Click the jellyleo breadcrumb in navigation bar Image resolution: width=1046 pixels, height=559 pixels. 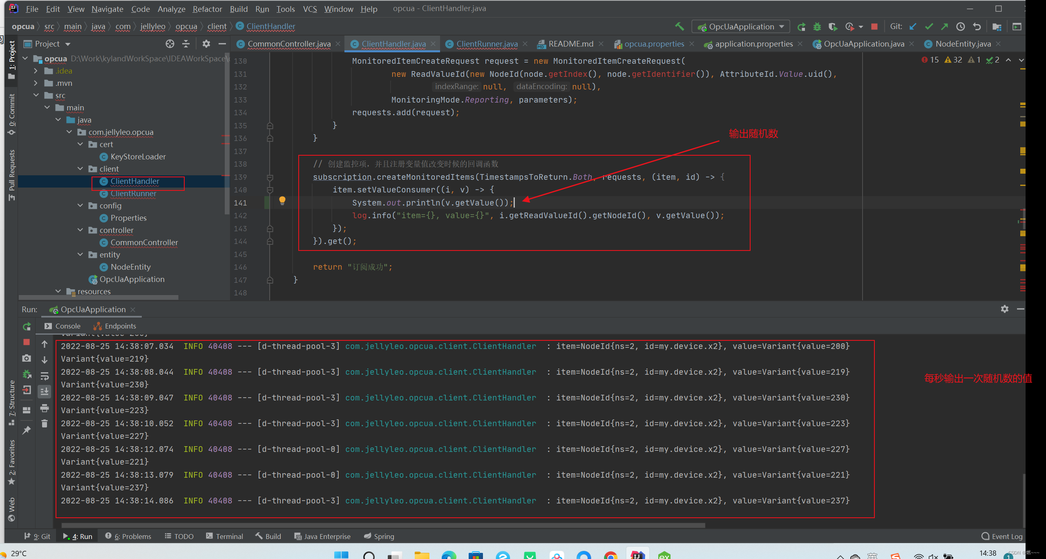click(x=153, y=27)
